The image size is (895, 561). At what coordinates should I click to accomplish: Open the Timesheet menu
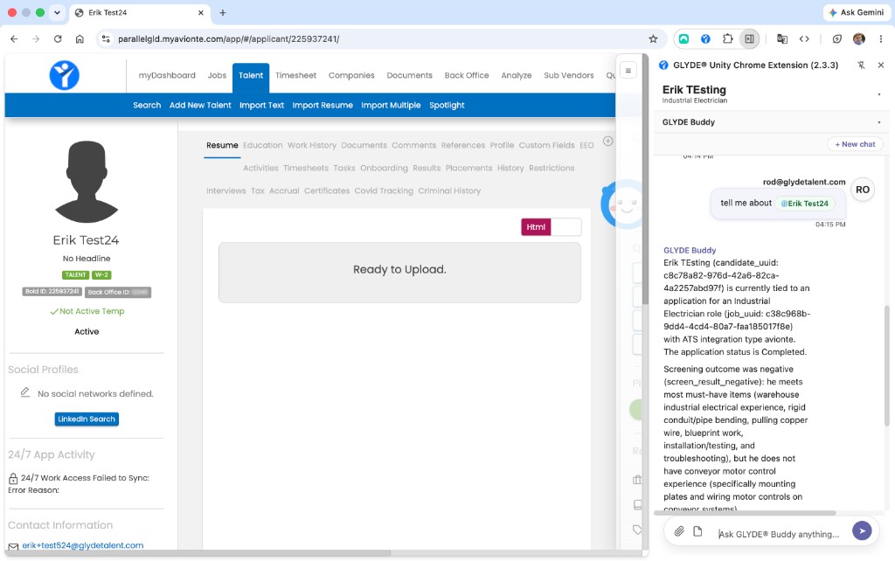[x=295, y=75]
